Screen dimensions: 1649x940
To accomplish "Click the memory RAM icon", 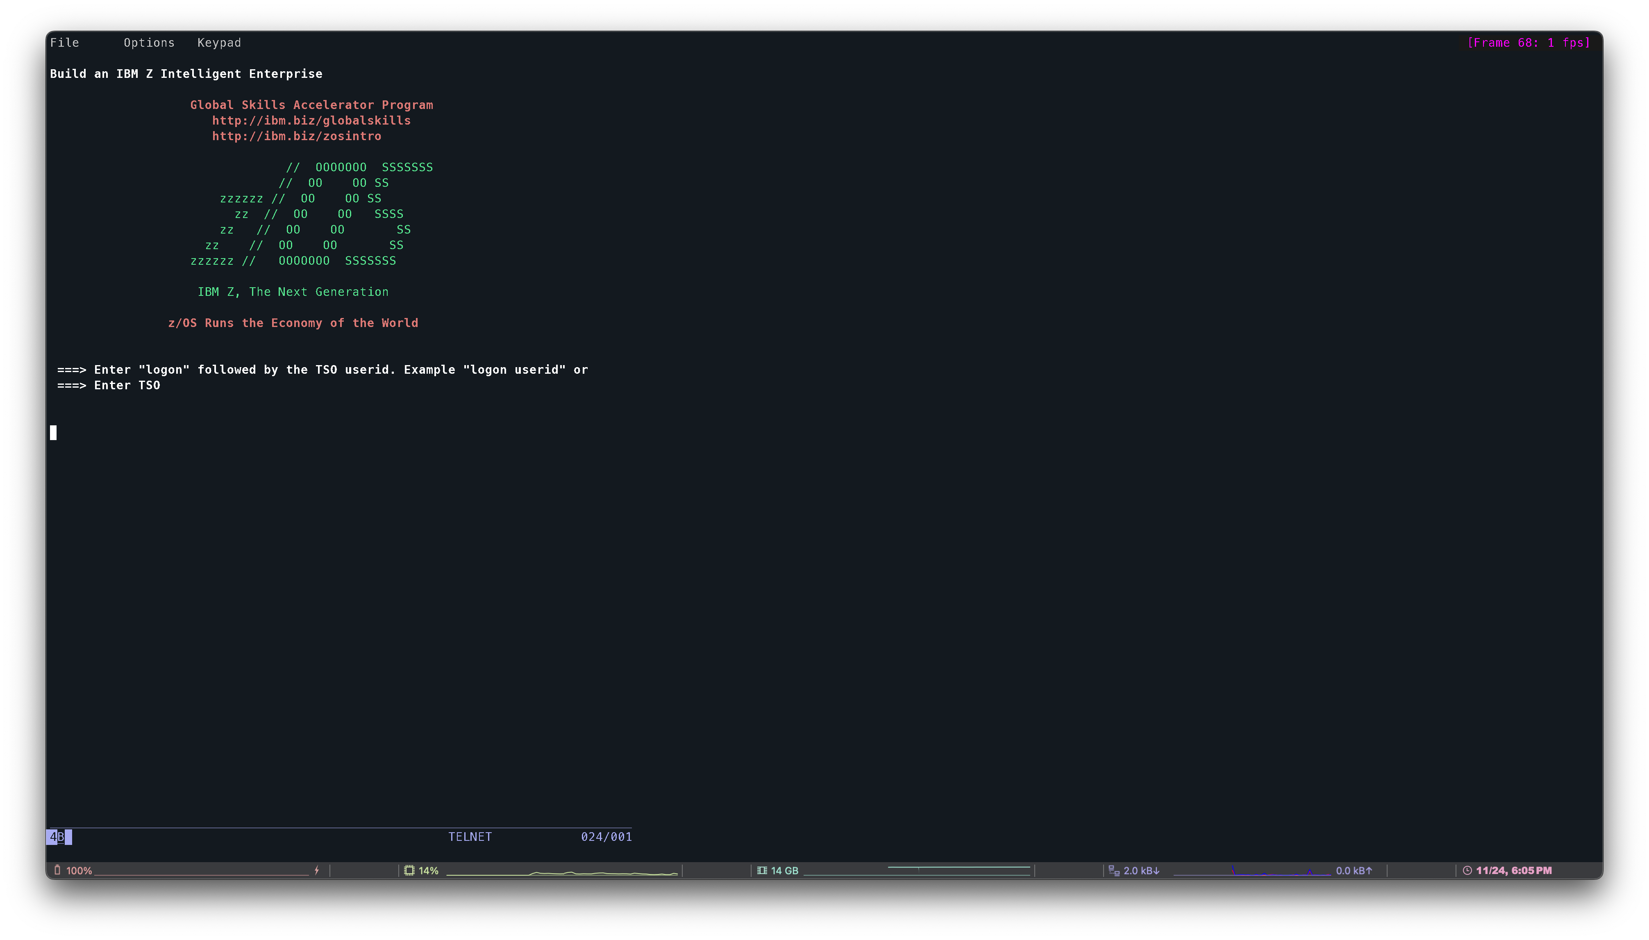I will (762, 870).
